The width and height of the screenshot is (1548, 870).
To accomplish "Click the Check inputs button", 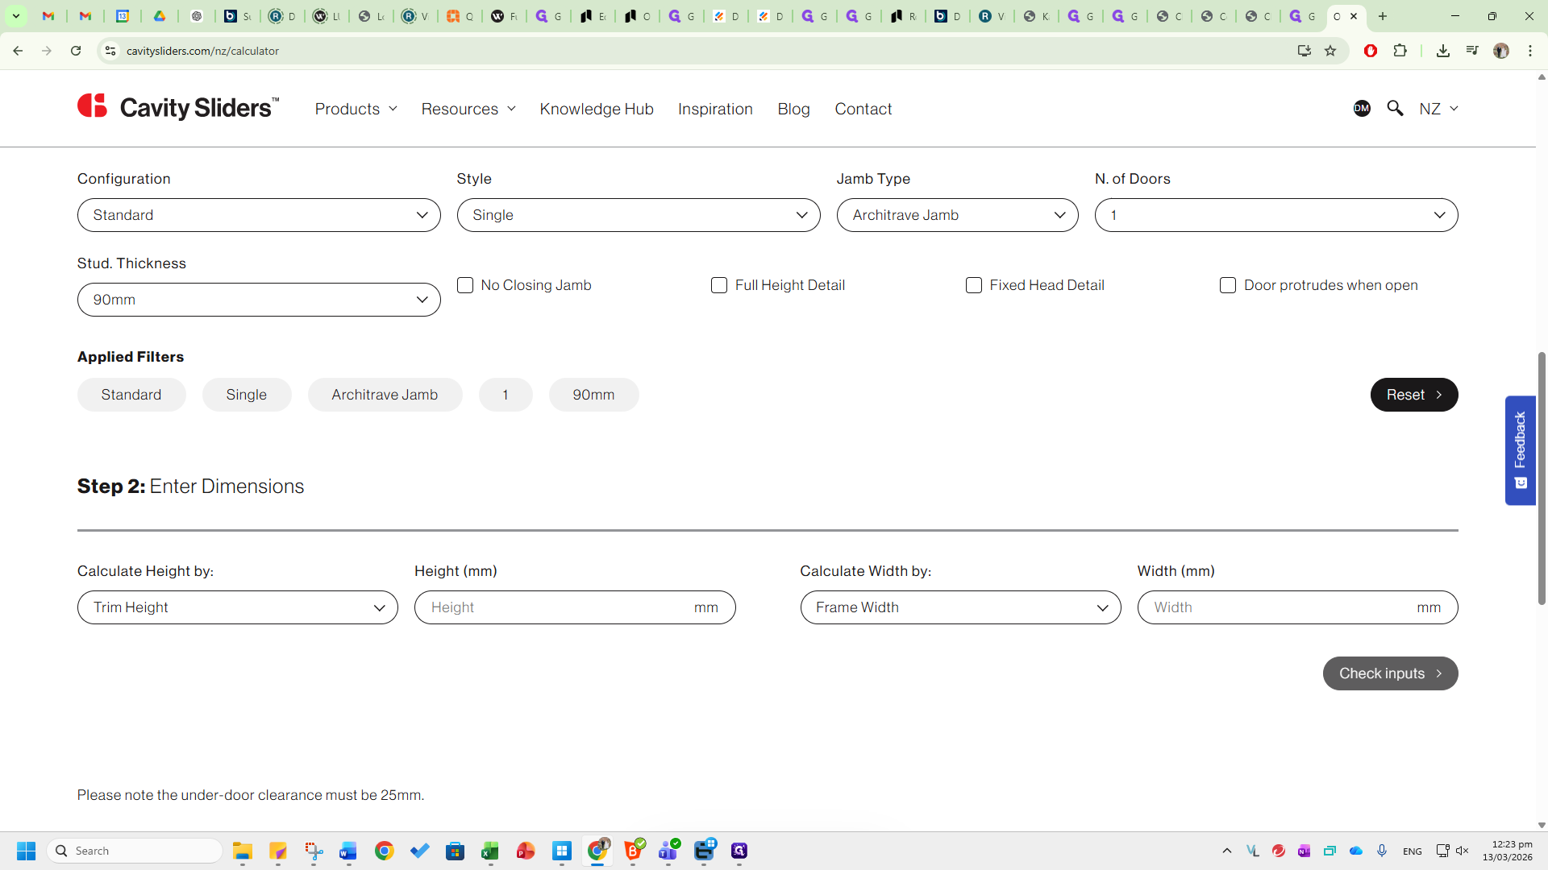I will pos(1390,673).
